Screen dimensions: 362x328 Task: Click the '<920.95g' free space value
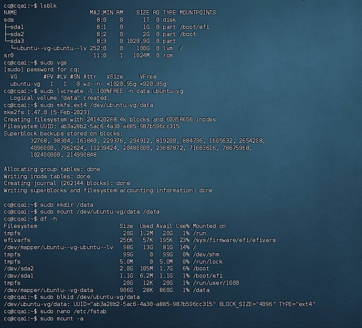click(x=153, y=84)
